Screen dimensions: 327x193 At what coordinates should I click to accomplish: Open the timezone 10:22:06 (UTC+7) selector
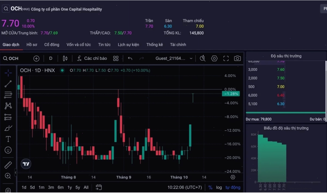185,188
